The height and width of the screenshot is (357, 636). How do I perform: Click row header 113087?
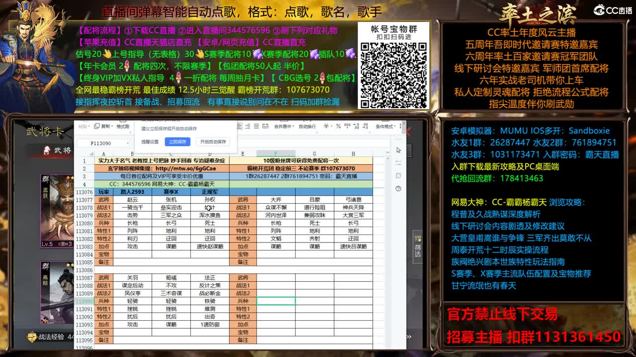coord(84,278)
